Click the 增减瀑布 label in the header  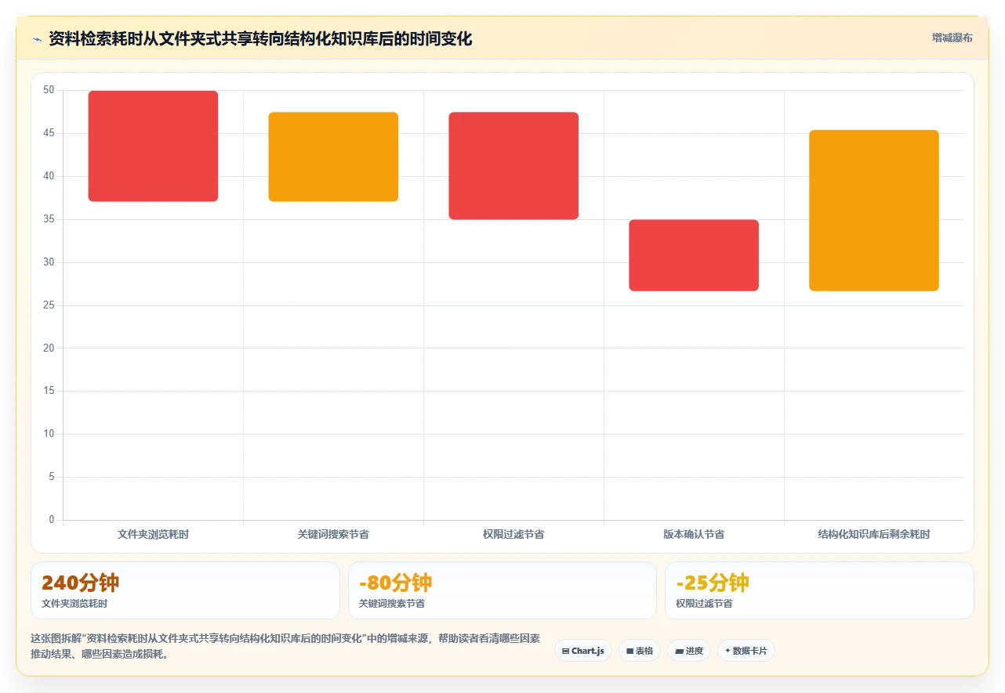pos(952,38)
